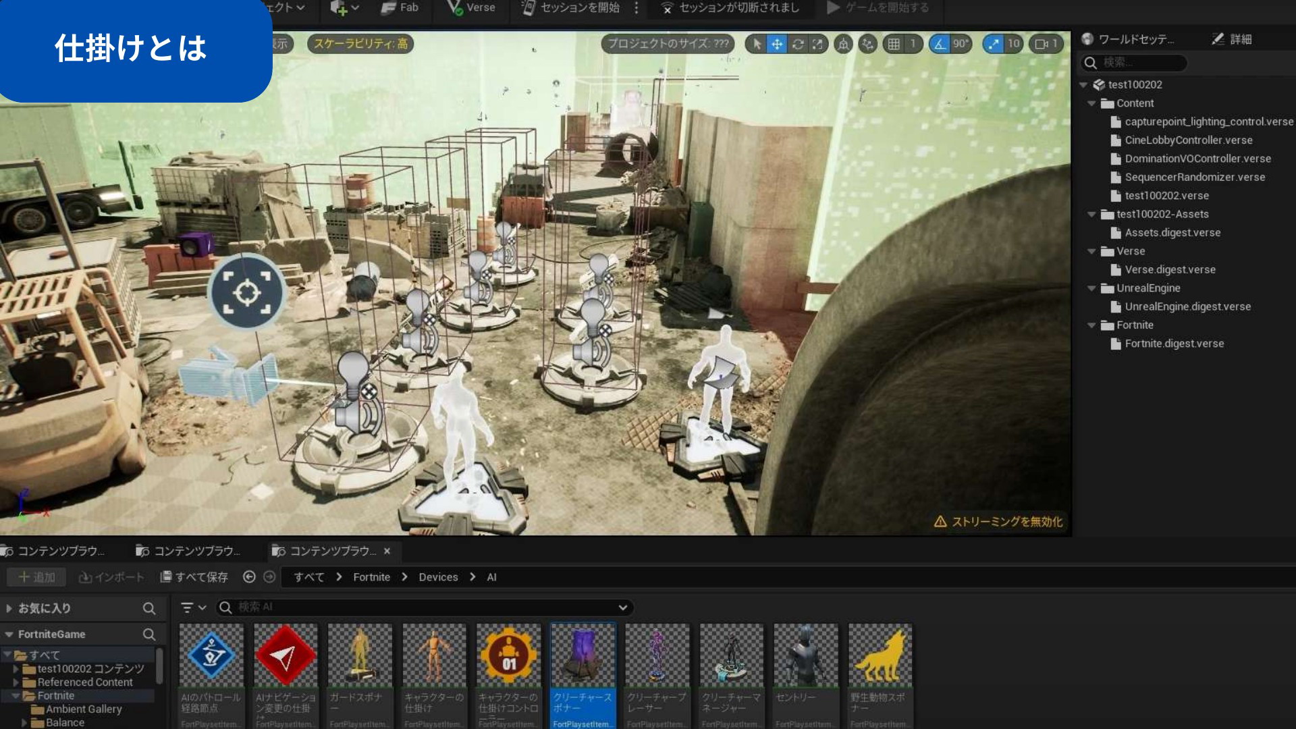The width and height of the screenshot is (1296, 729).
Task: Focus the Verse explorer search field
Action: (1133, 63)
